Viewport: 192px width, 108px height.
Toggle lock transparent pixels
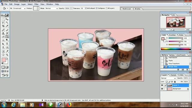(166, 82)
